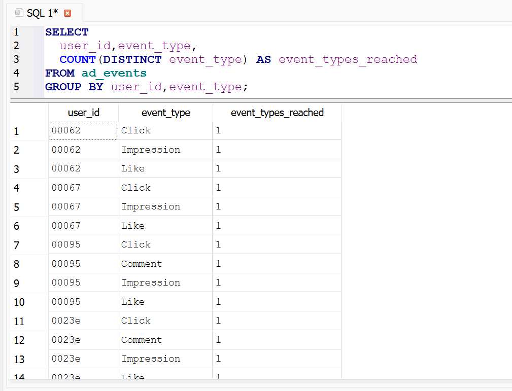The width and height of the screenshot is (512, 391).
Task: Select the Impression cell in row 5
Action: (151, 206)
